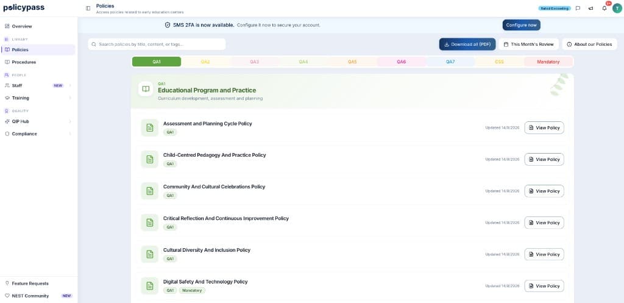Click the Educational Program book icon
Viewport: 624px width, 303px height.
coord(146,89)
